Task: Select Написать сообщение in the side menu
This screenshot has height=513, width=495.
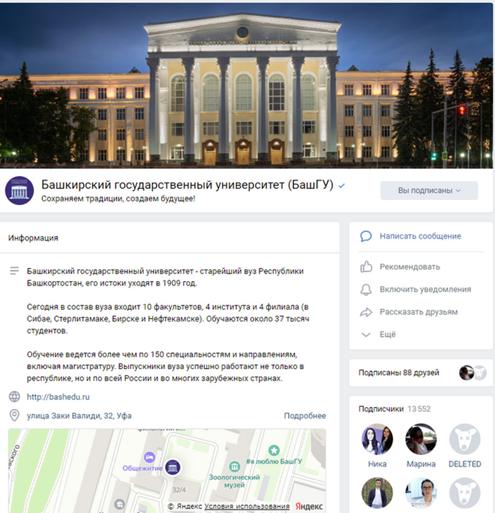Action: point(420,236)
